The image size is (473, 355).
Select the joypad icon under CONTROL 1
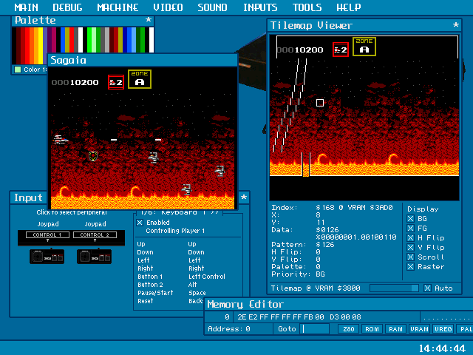[x=47, y=257]
